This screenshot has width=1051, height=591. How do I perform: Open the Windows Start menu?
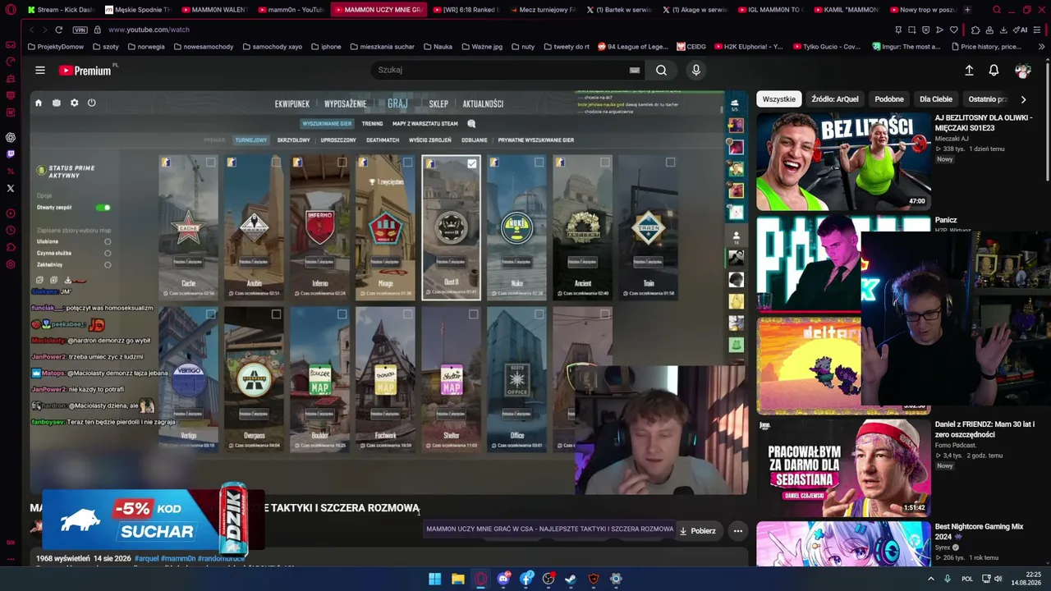[x=434, y=579]
